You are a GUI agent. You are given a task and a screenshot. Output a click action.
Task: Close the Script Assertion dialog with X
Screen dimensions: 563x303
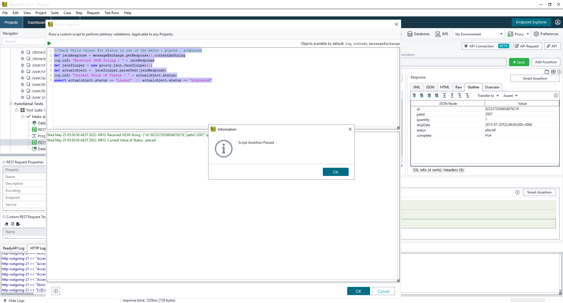point(396,24)
